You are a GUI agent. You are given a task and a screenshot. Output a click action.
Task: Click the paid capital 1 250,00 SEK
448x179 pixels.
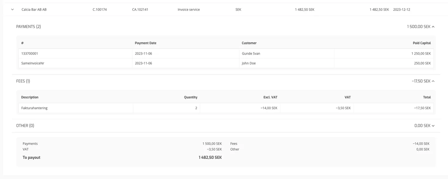click(421, 54)
